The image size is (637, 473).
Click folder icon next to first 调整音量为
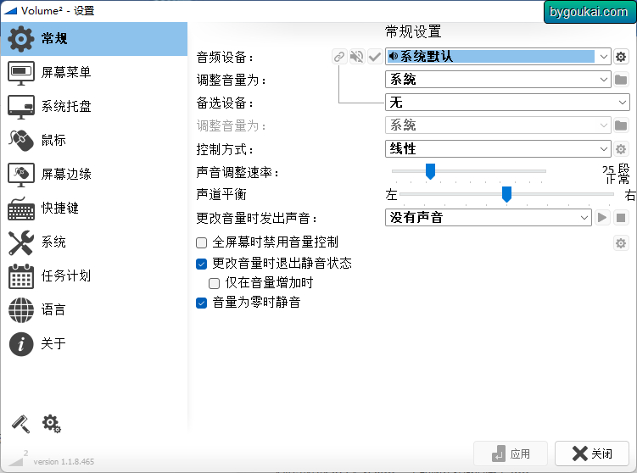pos(621,80)
